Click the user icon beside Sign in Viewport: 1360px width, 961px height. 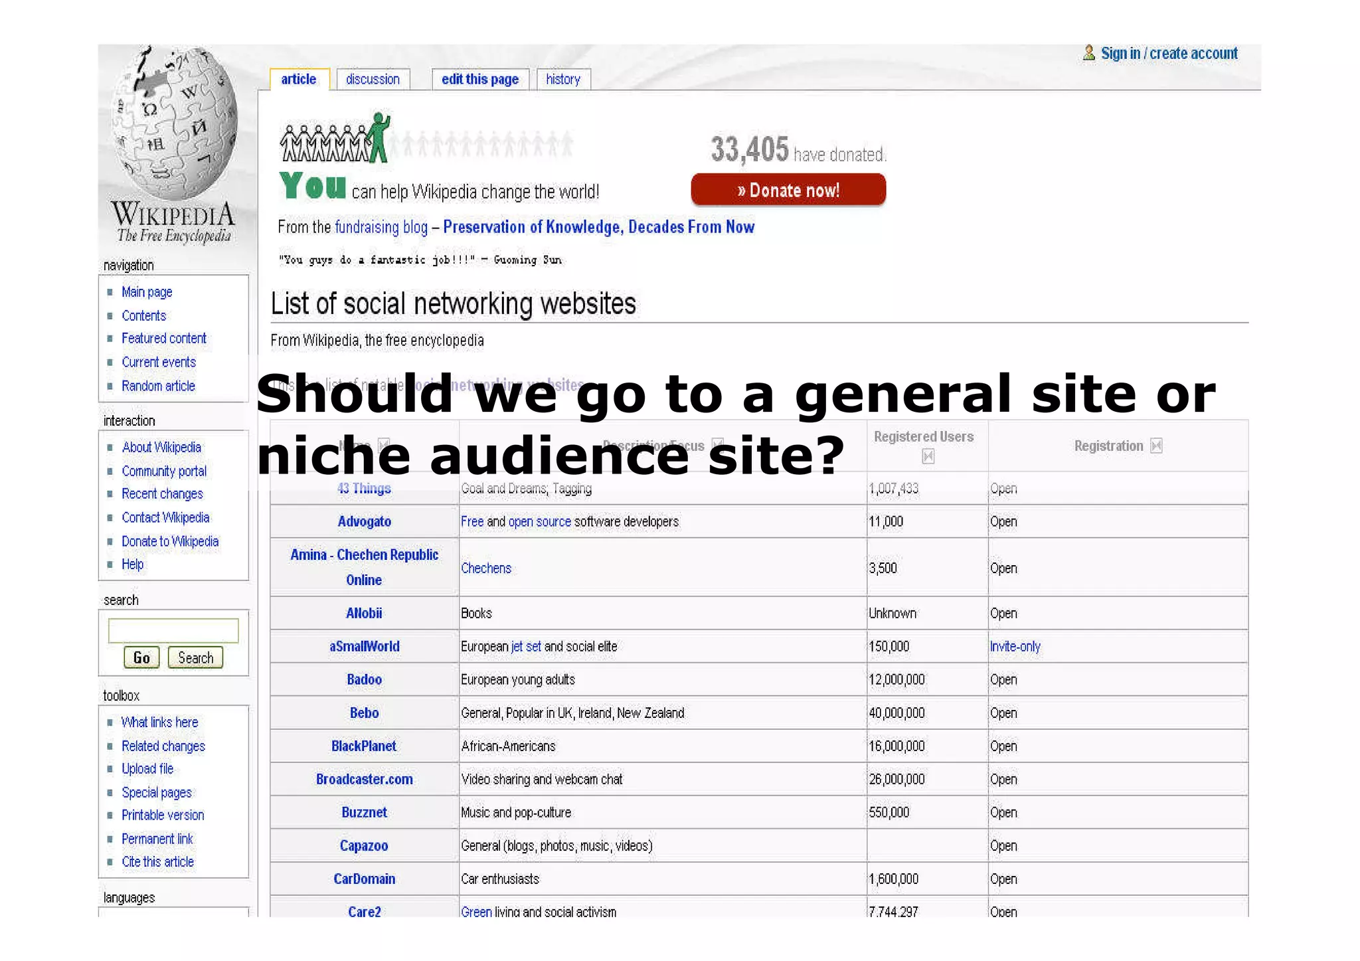[x=1088, y=53]
